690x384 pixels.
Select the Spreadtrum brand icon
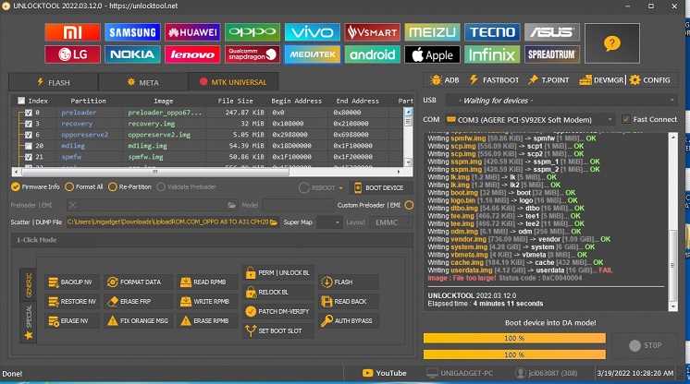click(x=552, y=54)
